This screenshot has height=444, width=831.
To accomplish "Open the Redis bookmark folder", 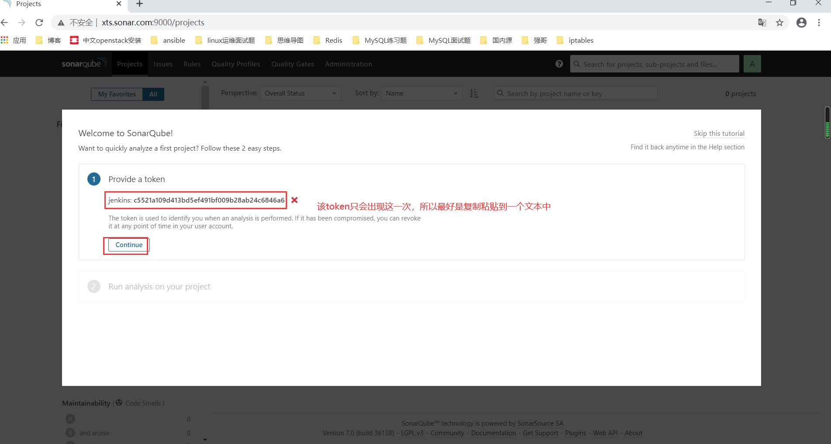I will tap(328, 40).
